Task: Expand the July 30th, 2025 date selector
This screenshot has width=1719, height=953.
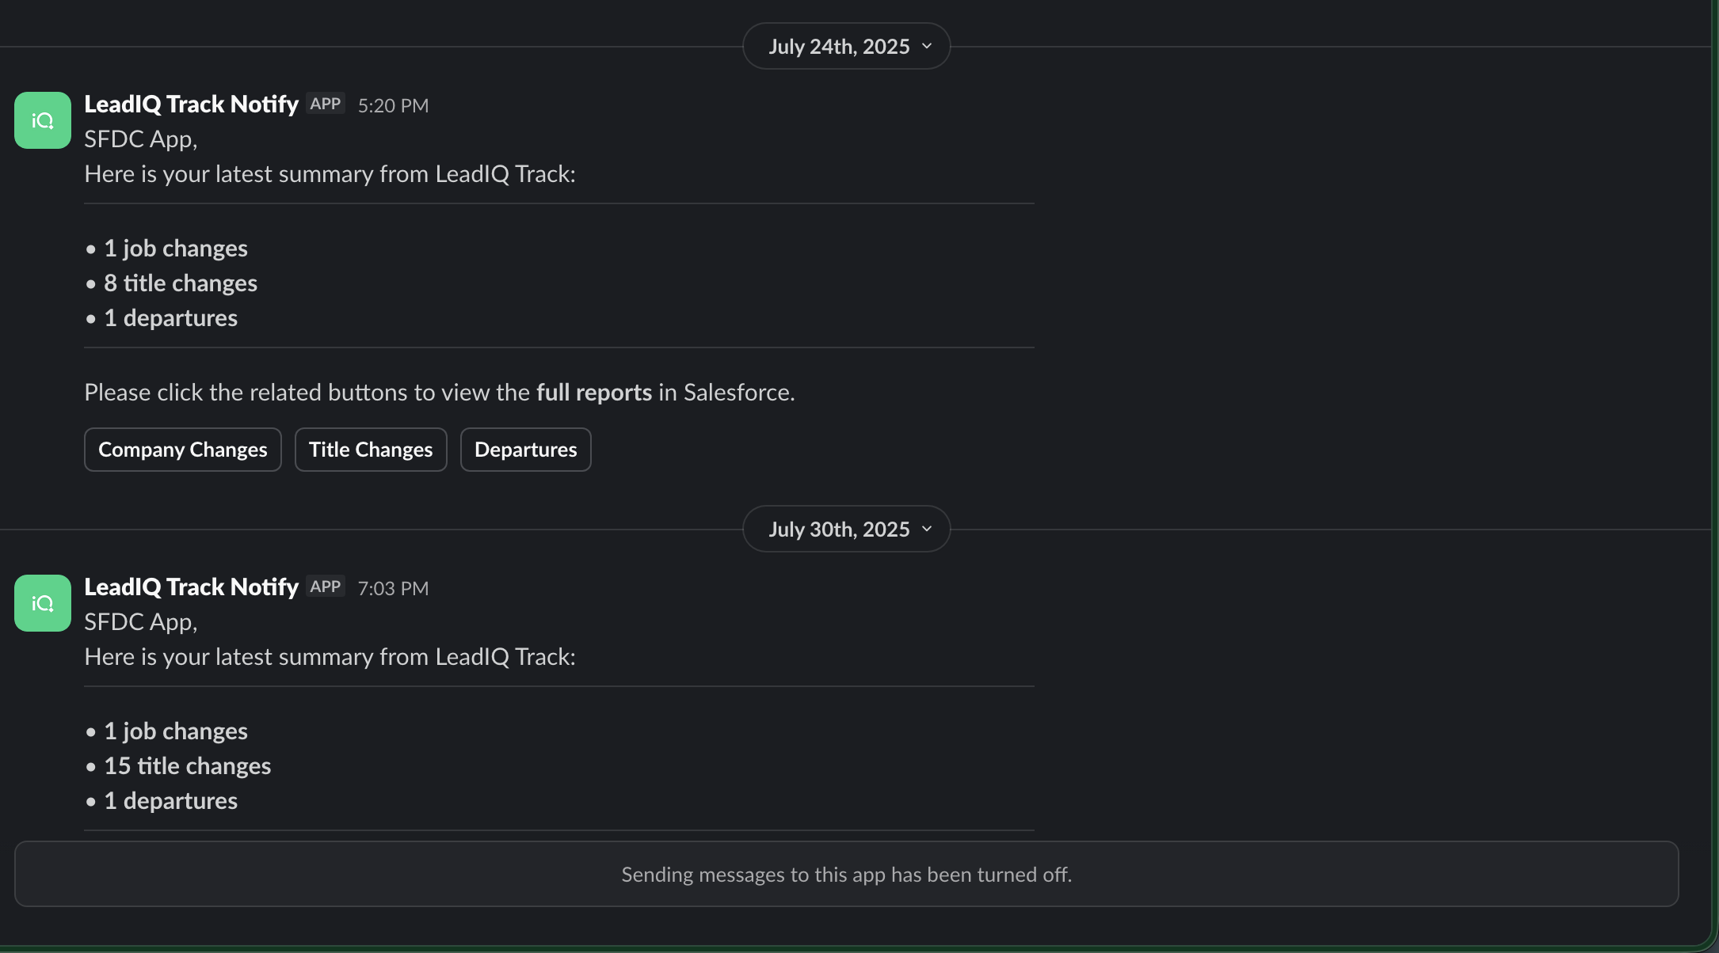Action: [x=846, y=529]
